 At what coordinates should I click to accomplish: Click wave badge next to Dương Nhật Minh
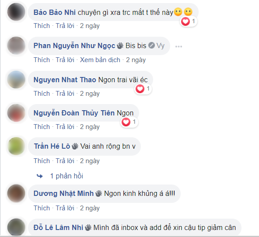98,194
